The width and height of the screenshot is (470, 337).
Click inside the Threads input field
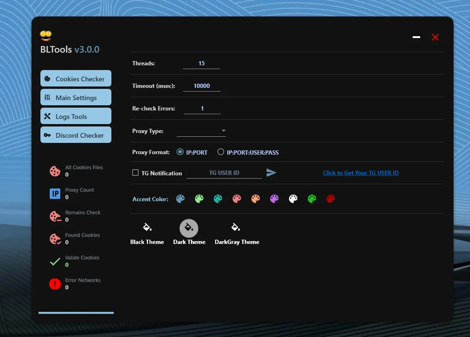tap(201, 63)
